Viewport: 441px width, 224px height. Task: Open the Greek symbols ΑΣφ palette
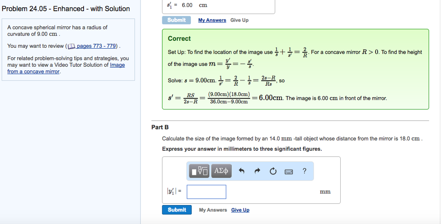221,171
